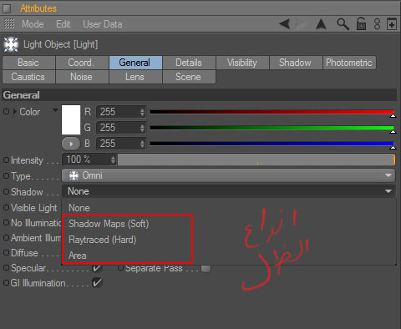Click the new attribute manager plus icon
This screenshot has height=329, width=401.
coord(392,24)
